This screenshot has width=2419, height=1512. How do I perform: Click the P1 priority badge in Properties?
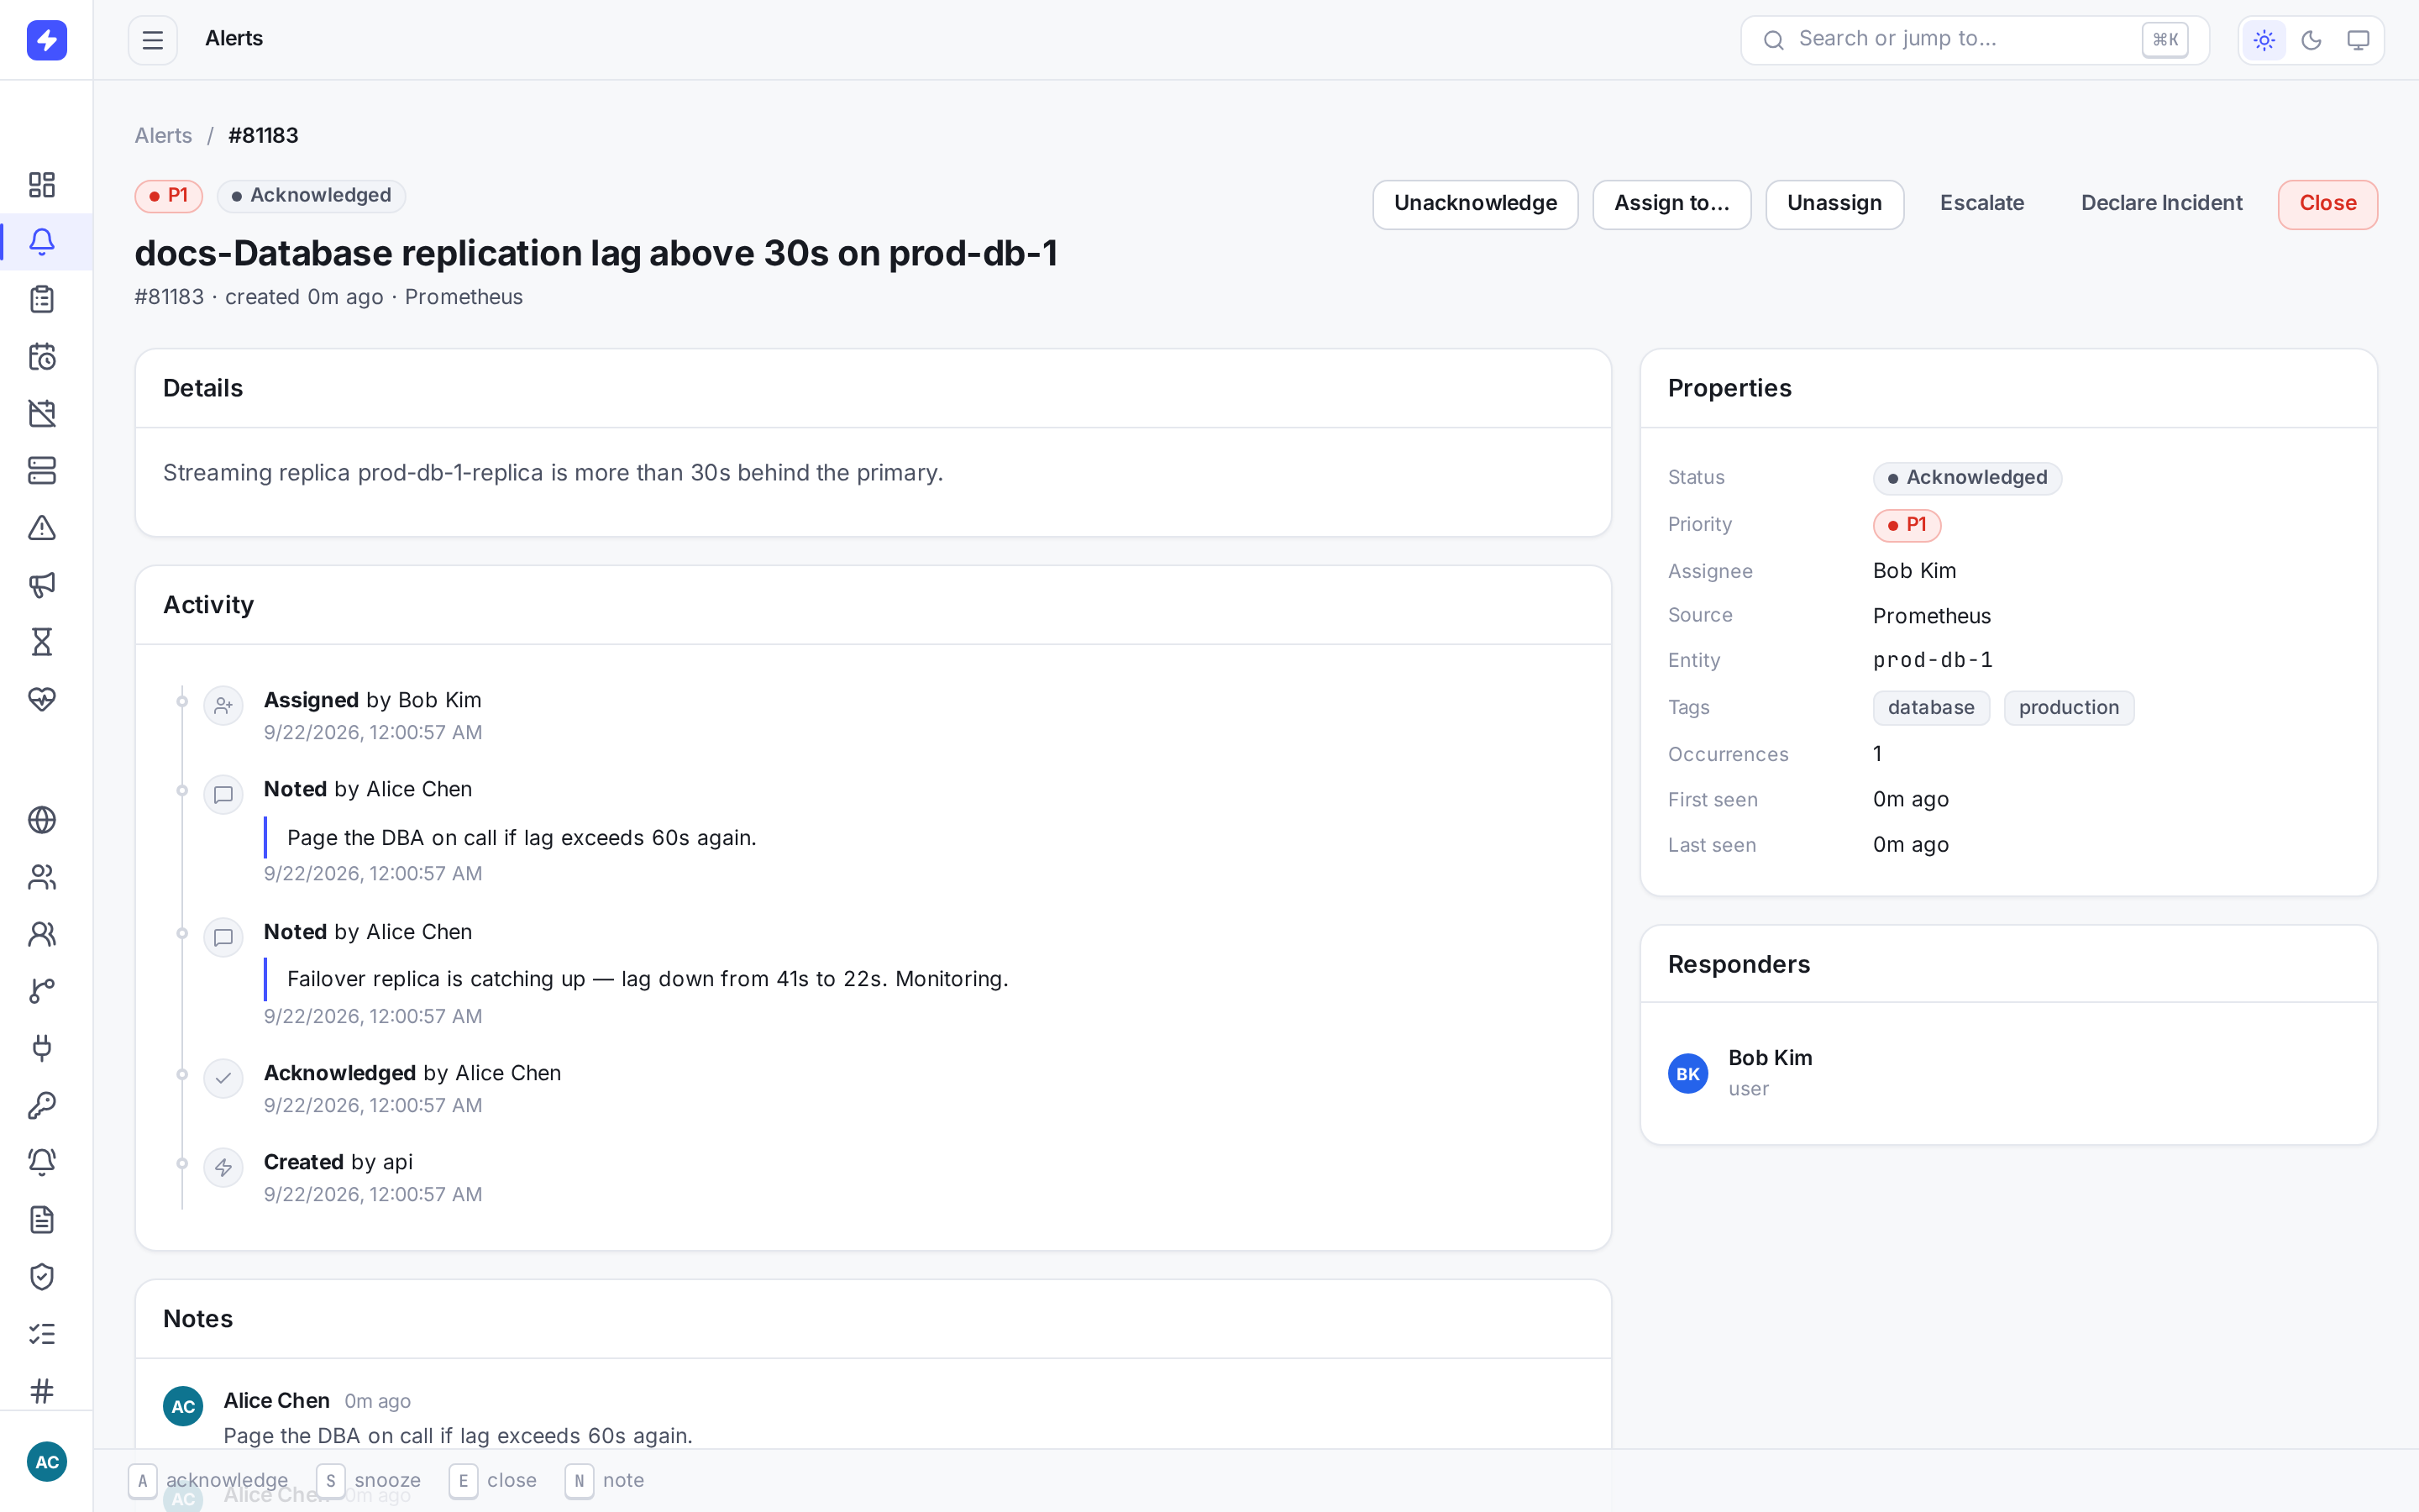point(1906,525)
